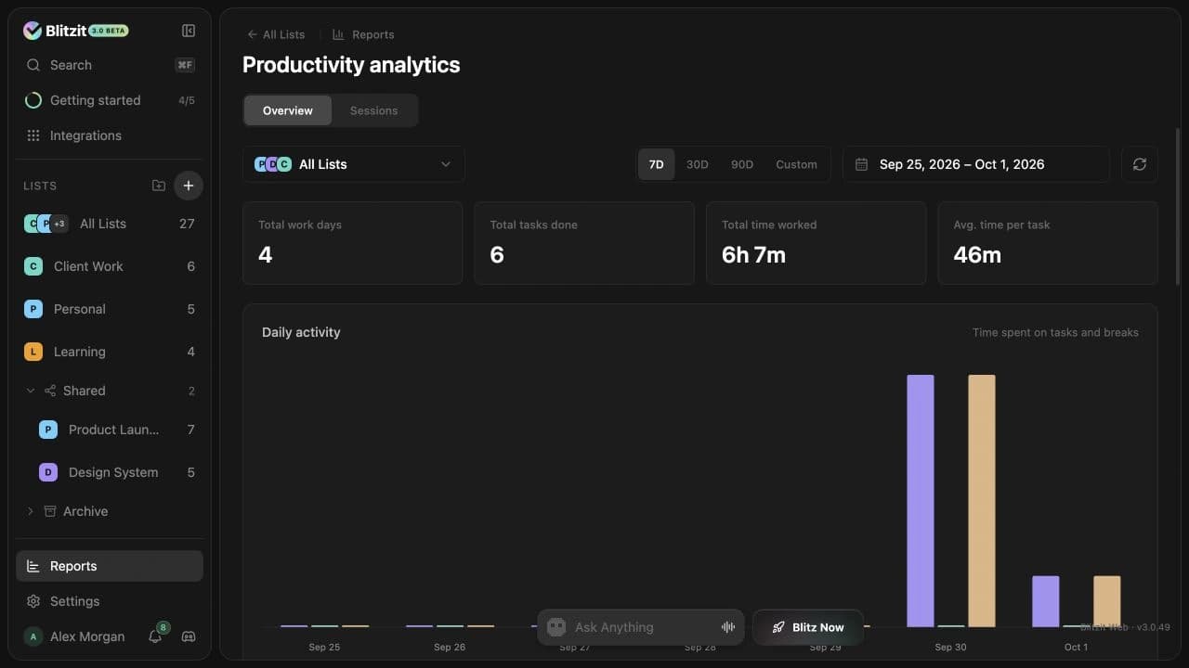The height and width of the screenshot is (668, 1189).
Task: Click the Total time worked card
Action: (x=817, y=243)
